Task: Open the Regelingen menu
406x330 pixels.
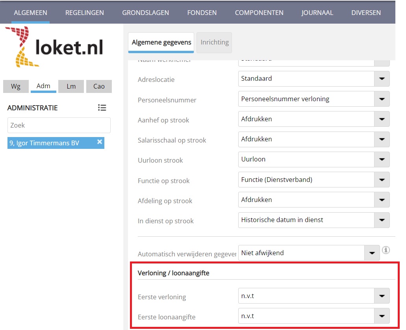Action: coord(85,13)
